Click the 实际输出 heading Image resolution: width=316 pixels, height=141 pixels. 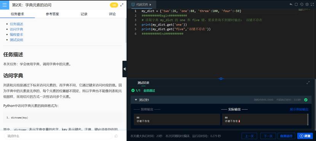tap(235, 109)
